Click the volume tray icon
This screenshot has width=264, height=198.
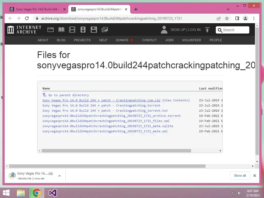(x=240, y=193)
